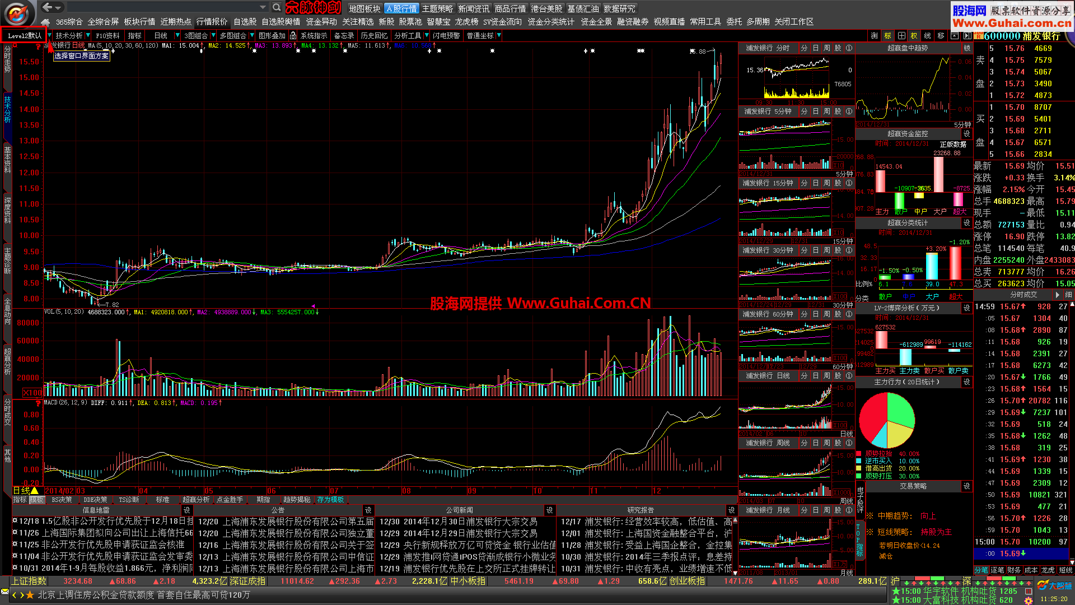
Task: Open 设 settings for 超赢资金监控
Action: (x=967, y=134)
